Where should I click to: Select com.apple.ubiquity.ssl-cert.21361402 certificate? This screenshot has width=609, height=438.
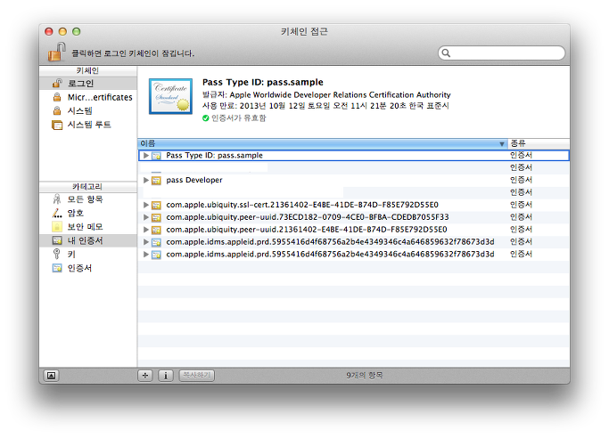[x=354, y=205]
